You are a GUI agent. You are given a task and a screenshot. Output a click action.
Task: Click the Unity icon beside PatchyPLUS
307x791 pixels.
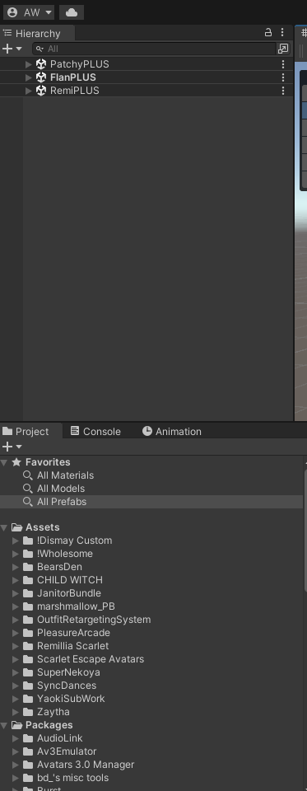pos(41,64)
